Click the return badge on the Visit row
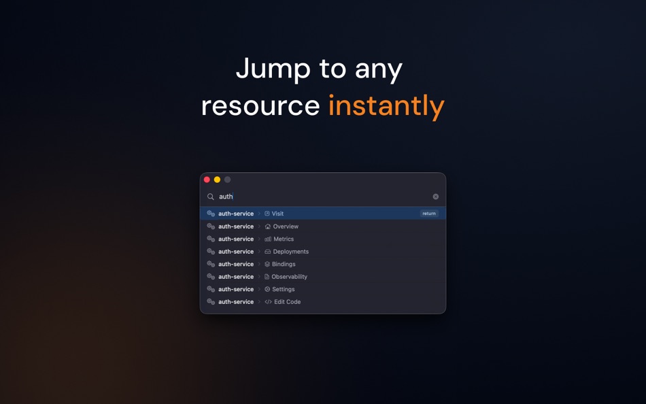646x404 pixels. point(429,214)
